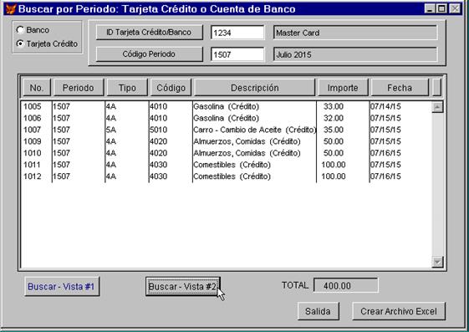Click the Descripción column header

(255, 88)
